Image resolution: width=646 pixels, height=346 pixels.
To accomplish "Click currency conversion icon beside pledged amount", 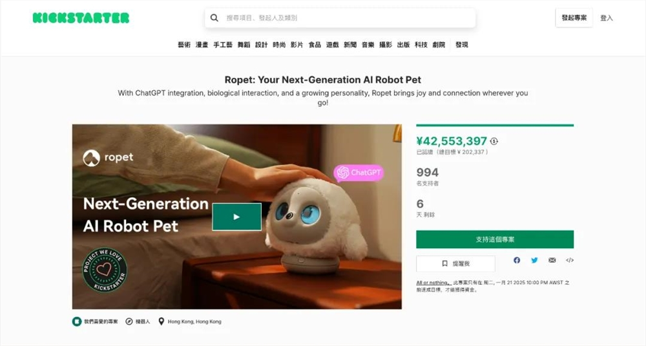I will coord(494,141).
